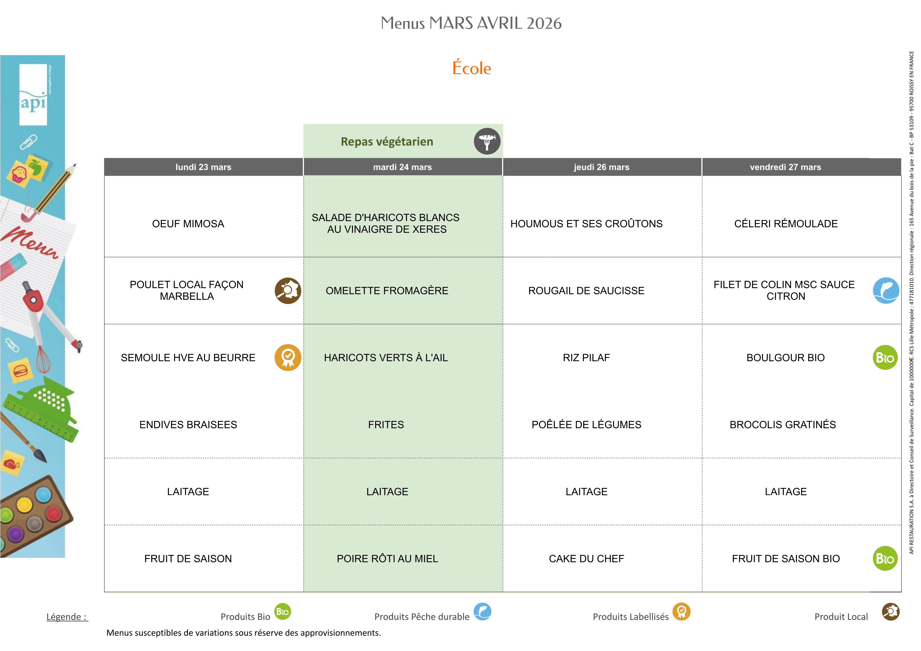921x651 pixels.
Task: Click the Produits Bio legend icon
Action: [x=282, y=612]
